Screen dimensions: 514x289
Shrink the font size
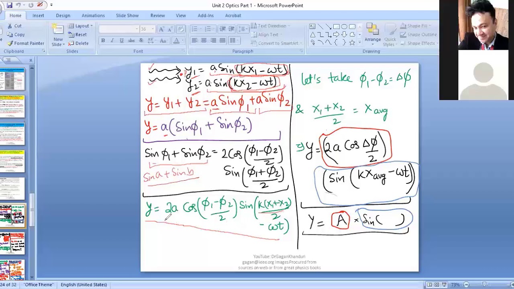(x=170, y=29)
